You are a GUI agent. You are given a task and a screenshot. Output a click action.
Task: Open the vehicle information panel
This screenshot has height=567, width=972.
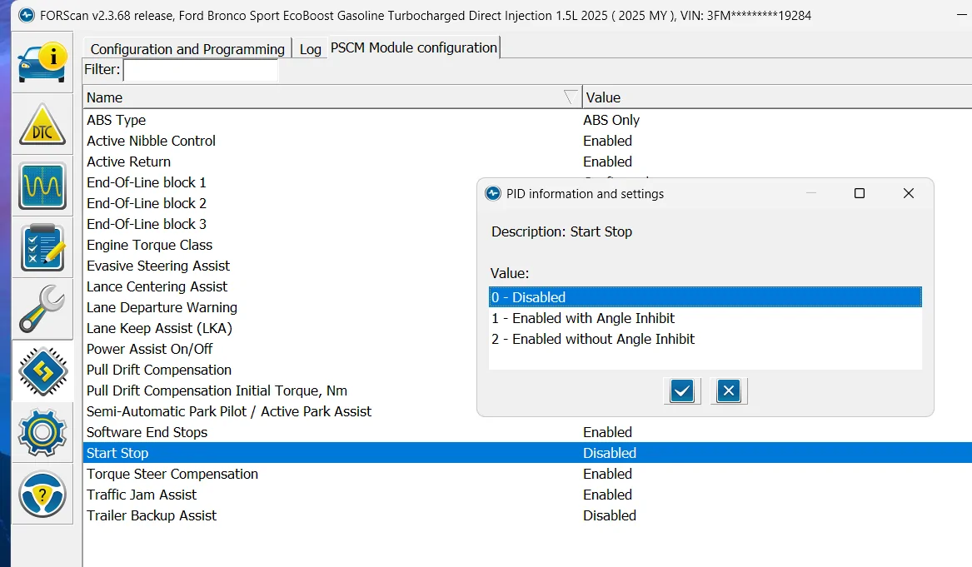click(42, 61)
